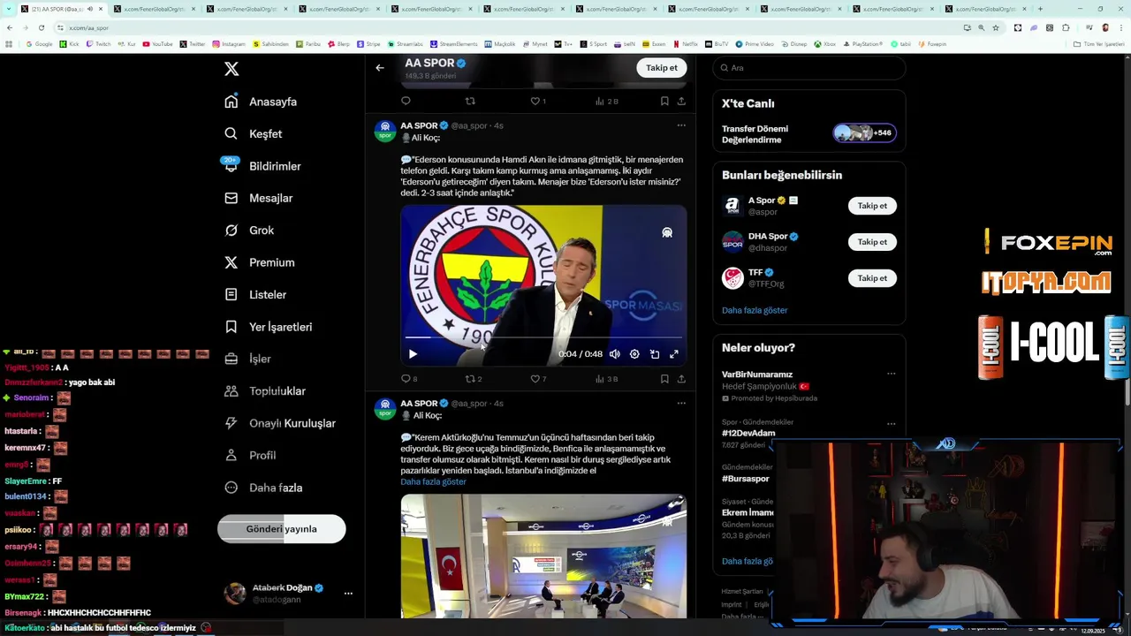Open the studio video thumbnail

click(543, 556)
